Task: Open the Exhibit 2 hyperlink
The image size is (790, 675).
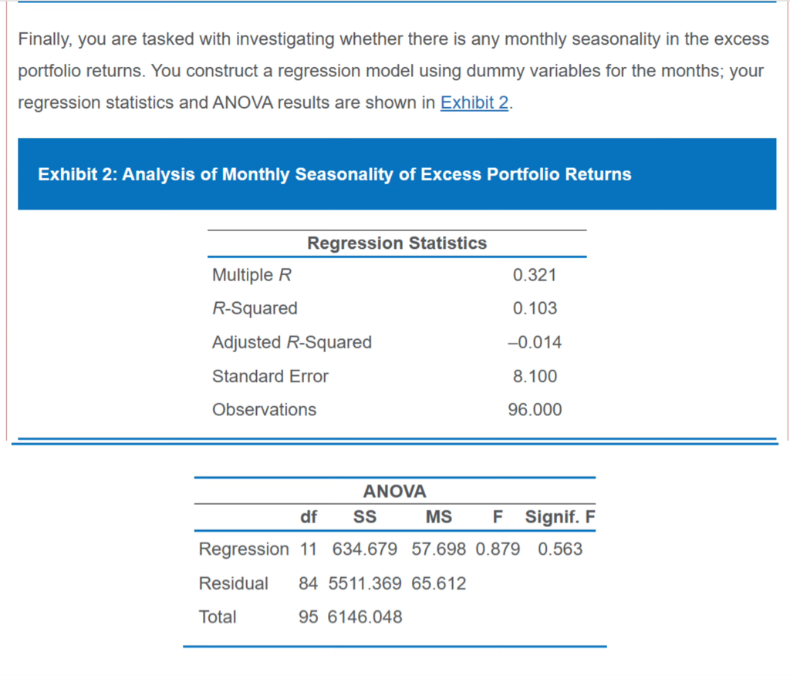Action: pos(474,103)
